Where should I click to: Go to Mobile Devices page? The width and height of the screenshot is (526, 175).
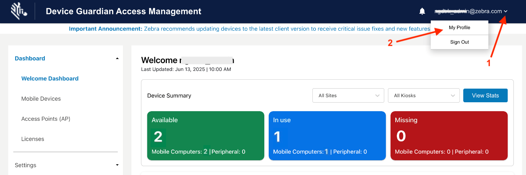pos(41,99)
